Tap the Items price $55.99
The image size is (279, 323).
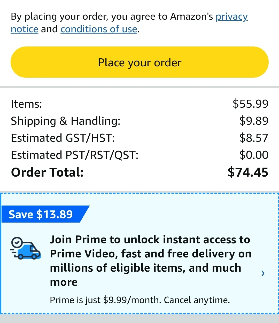coord(251,104)
